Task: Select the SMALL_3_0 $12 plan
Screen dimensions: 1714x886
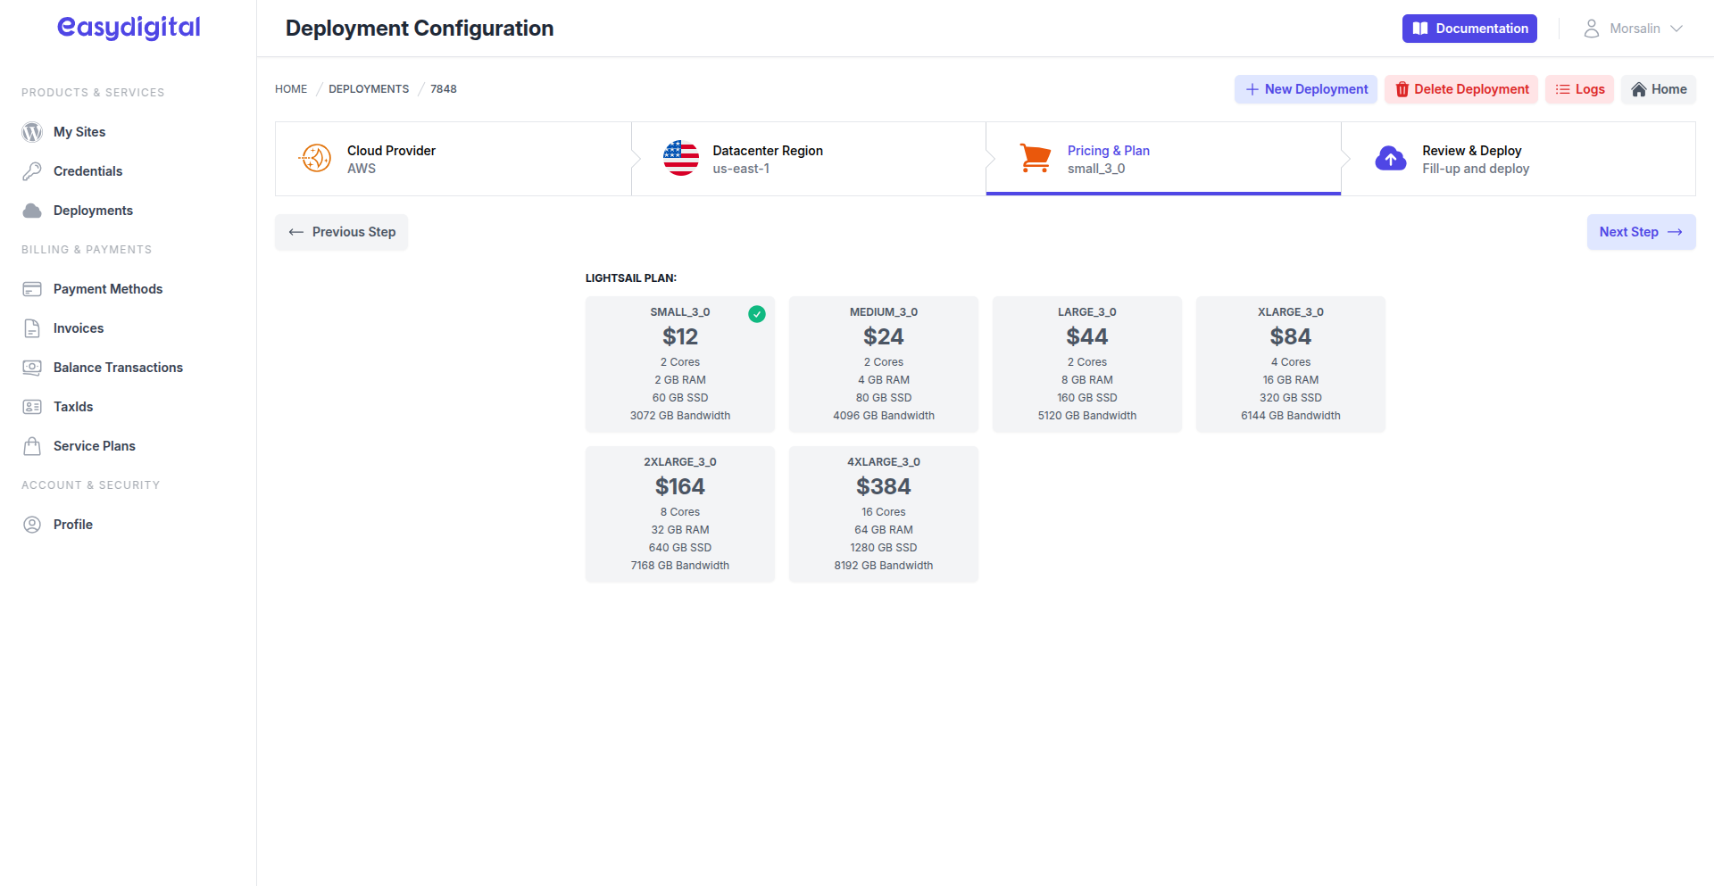Action: pyautogui.click(x=679, y=364)
